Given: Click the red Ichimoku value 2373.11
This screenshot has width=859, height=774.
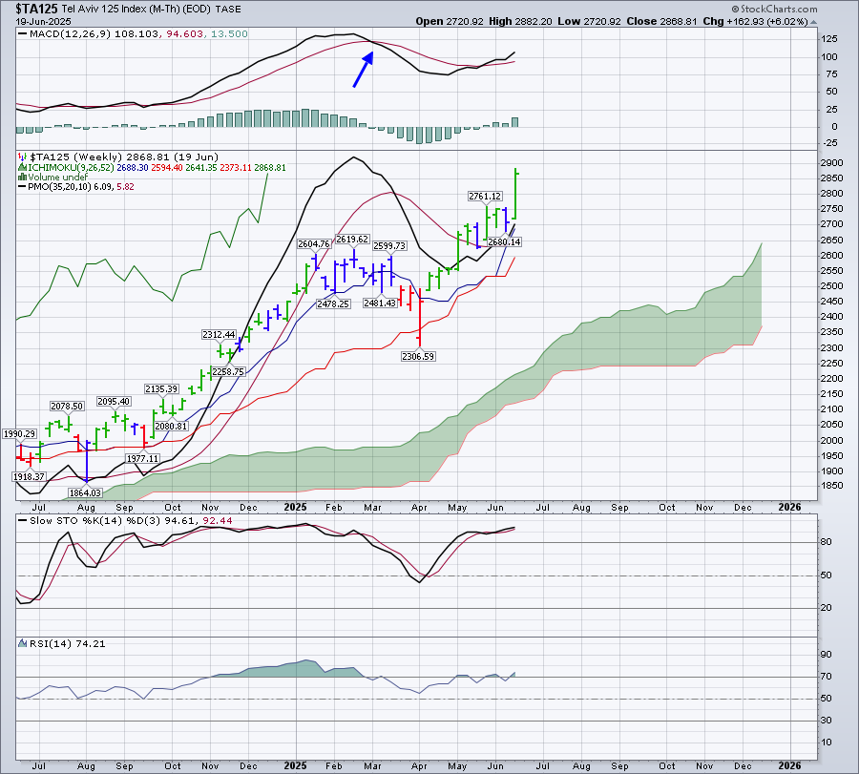Looking at the screenshot, I should point(236,168).
